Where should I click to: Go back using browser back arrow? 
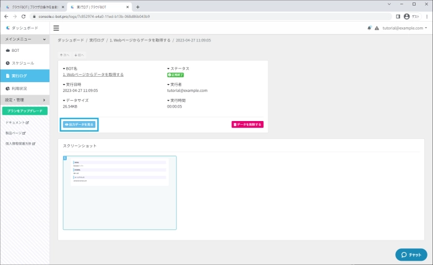(x=6, y=17)
